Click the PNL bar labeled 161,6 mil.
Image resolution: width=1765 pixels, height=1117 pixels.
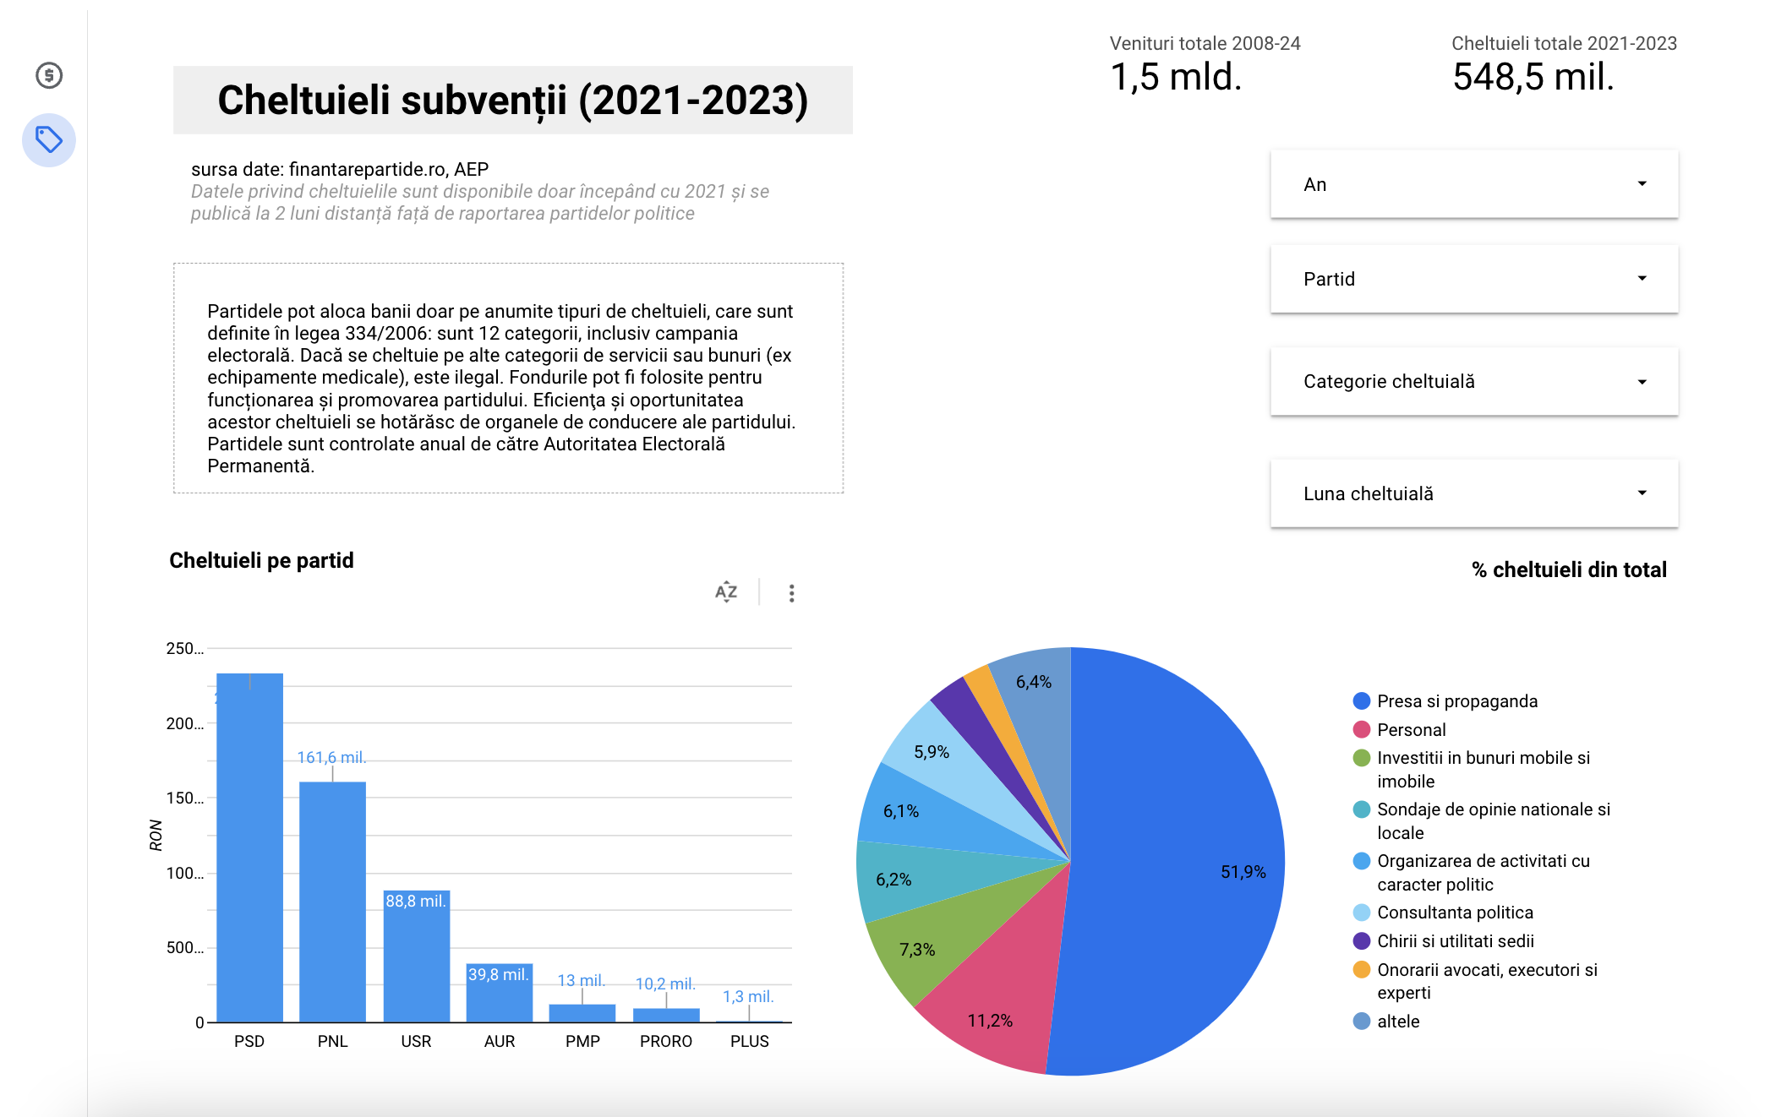coord(332,904)
